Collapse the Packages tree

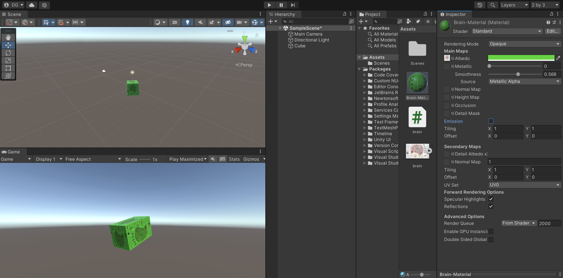click(x=359, y=69)
